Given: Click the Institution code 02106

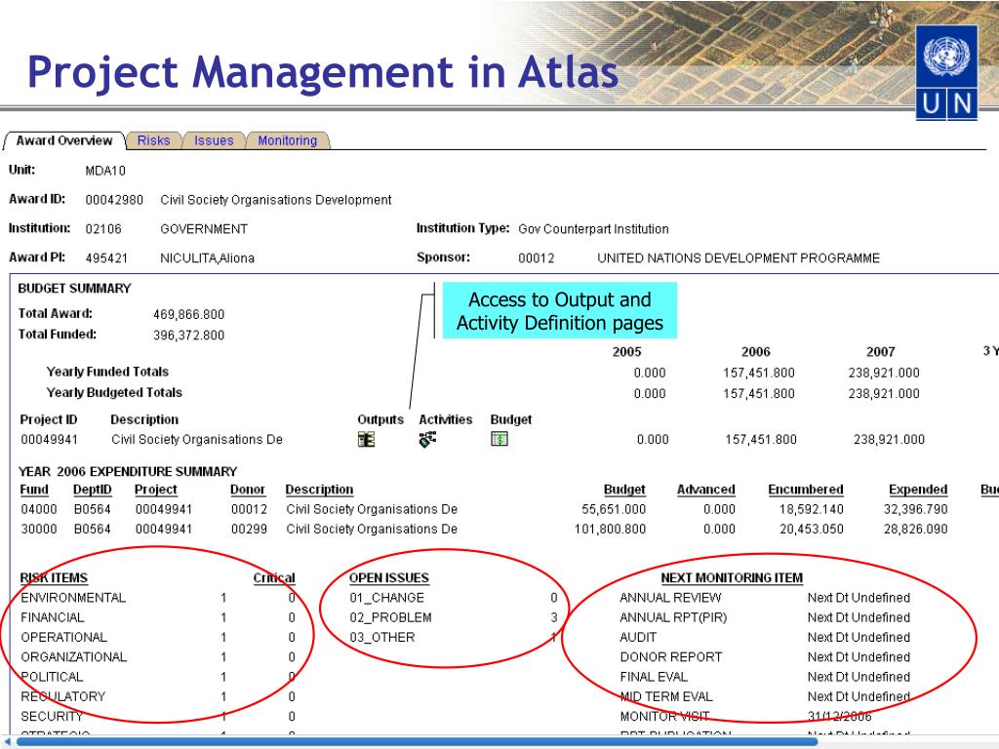Looking at the screenshot, I should click(103, 229).
